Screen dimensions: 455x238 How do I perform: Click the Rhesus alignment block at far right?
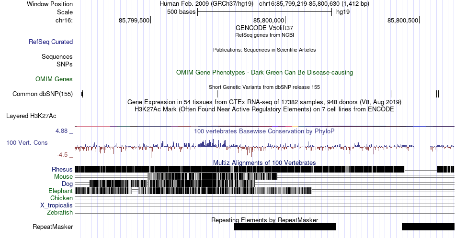pyautogui.click(x=446, y=169)
